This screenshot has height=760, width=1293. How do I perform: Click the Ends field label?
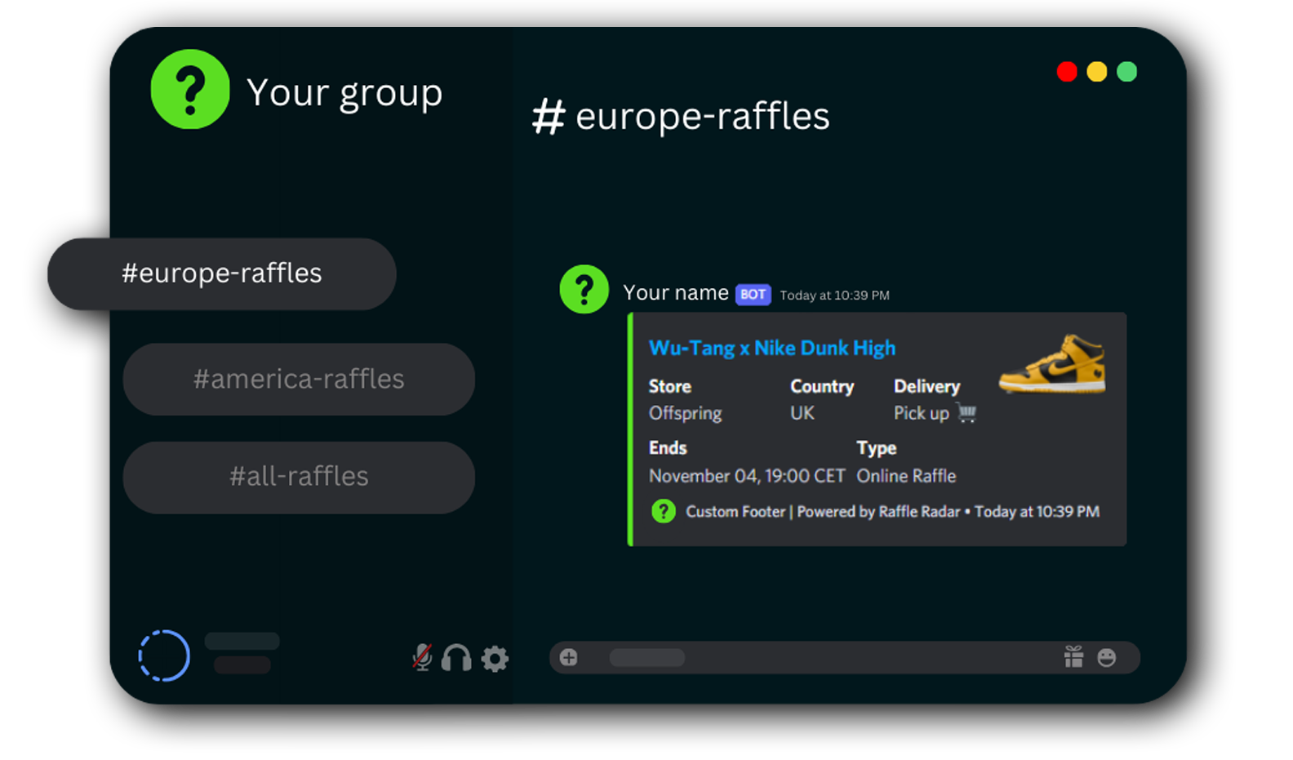pyautogui.click(x=668, y=448)
